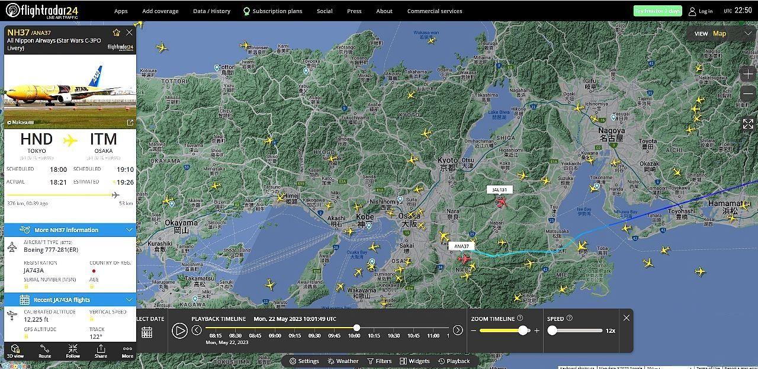This screenshot has width=758, height=369.
Task: Open Commercial services menu
Action: tap(435, 11)
